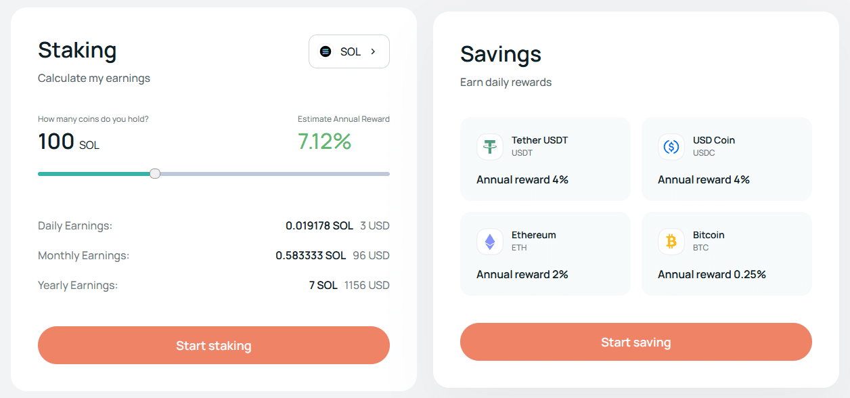Expand coin list via the chevron arrow
The image size is (850, 398).
(373, 51)
